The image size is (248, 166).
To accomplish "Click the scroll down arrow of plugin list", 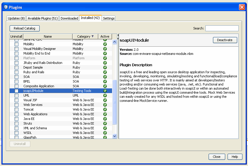I will 114,136.
